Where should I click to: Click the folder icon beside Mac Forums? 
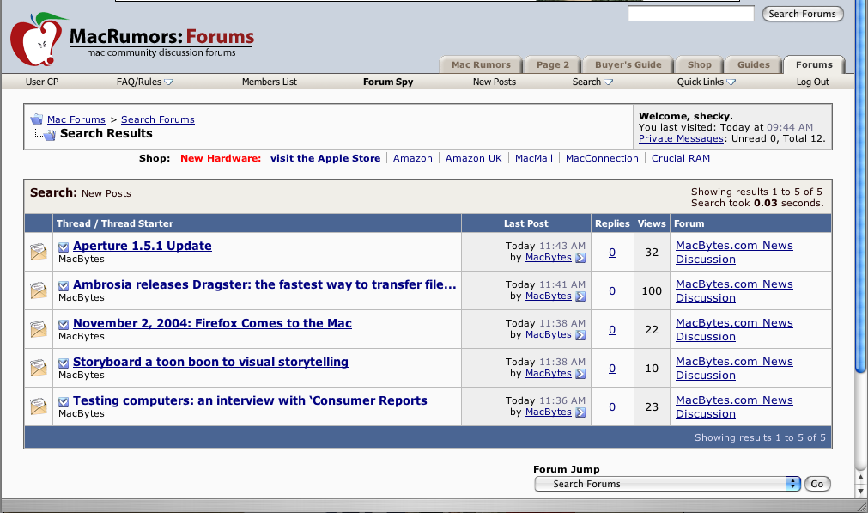[37, 119]
